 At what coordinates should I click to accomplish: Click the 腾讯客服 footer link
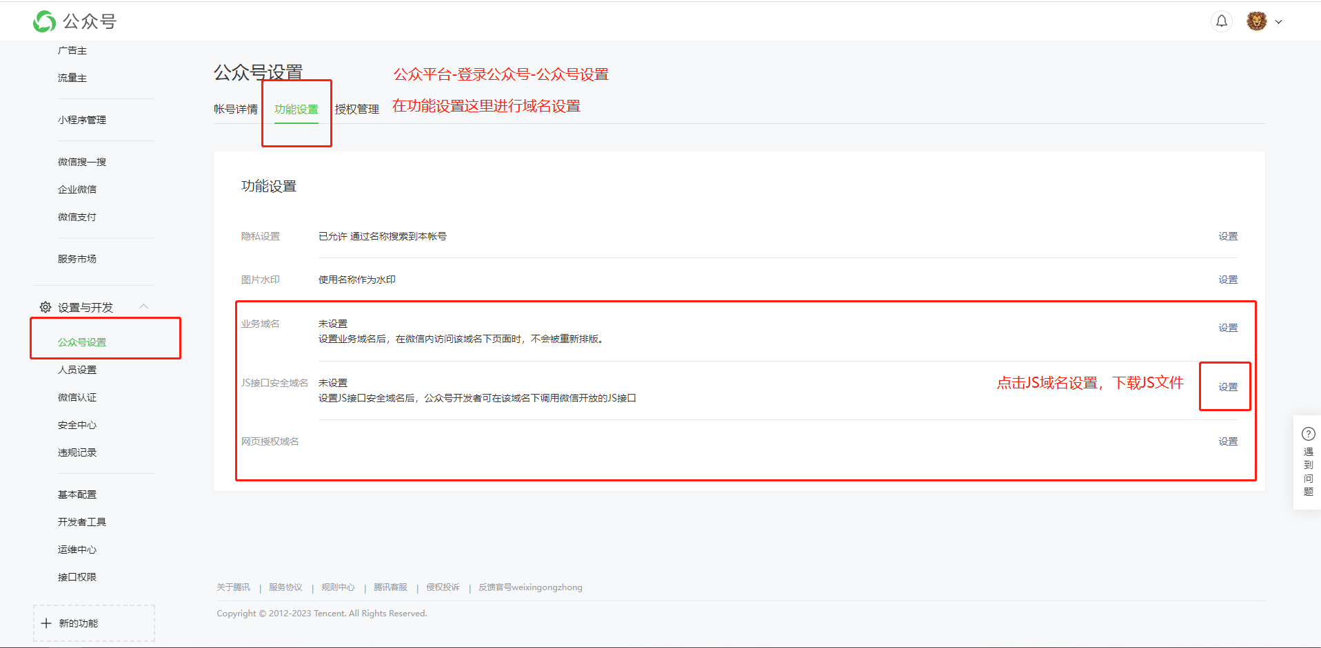coord(390,587)
